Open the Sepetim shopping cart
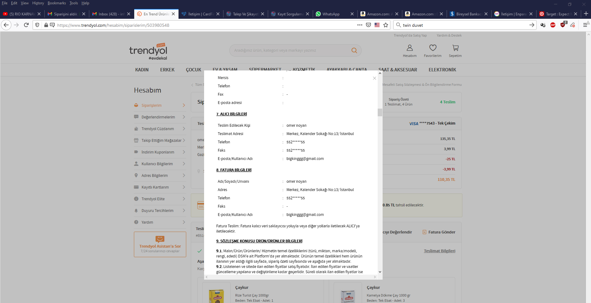This screenshot has width=591, height=303. (x=455, y=48)
